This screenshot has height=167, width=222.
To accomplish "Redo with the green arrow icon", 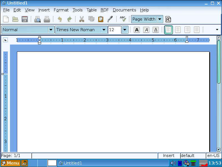I will pos(69,19).
